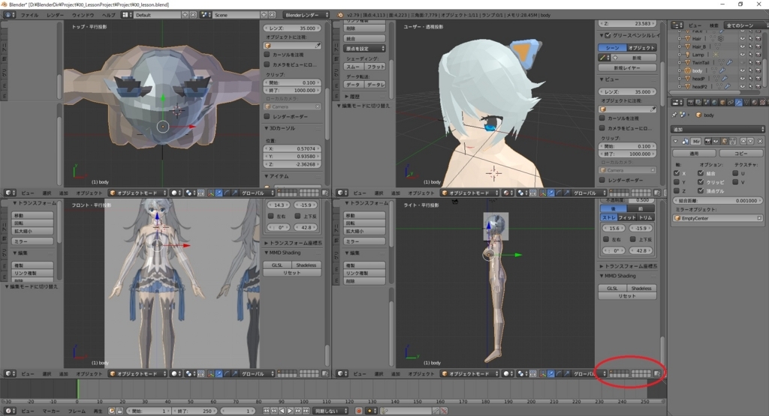Move Mirror modifier up with arrow icon
769x416 pixels.
[x=743, y=142]
